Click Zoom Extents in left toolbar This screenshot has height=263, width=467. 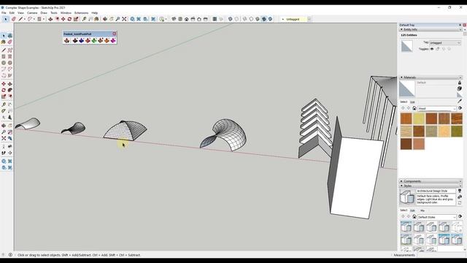[x=4, y=138]
